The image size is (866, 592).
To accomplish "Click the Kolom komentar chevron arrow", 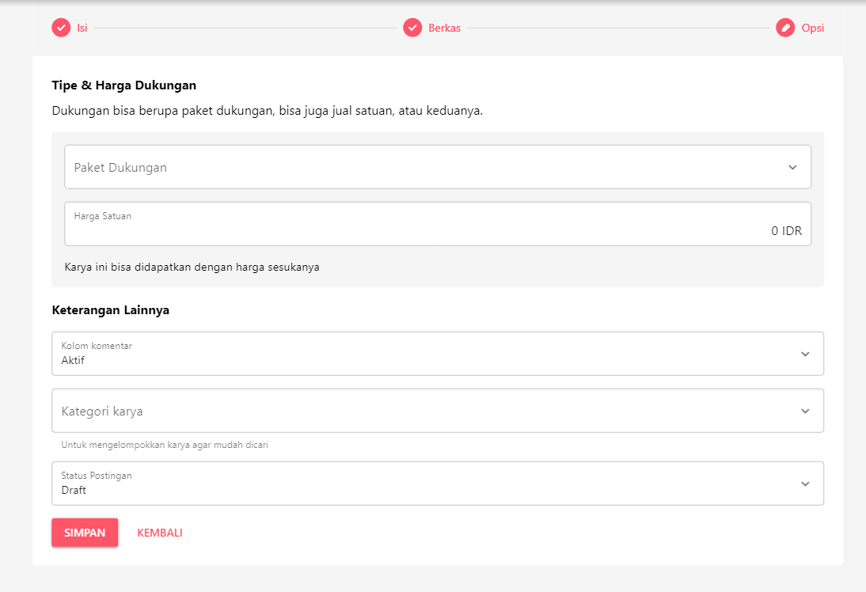I will point(805,354).
